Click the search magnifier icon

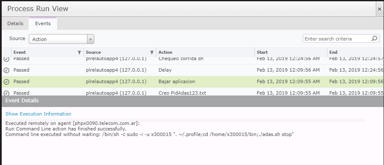[374, 38]
